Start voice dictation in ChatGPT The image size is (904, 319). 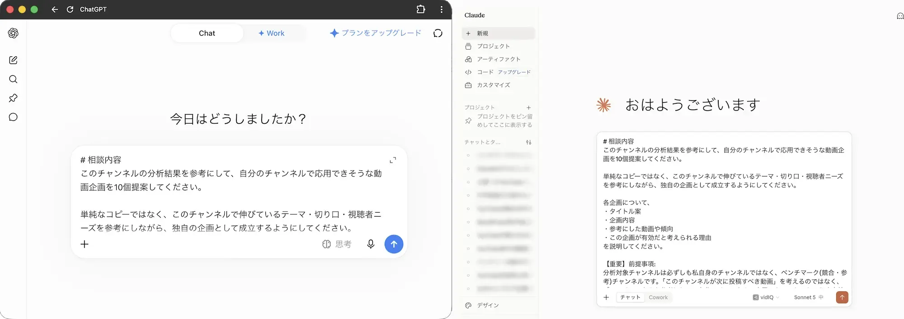(371, 244)
